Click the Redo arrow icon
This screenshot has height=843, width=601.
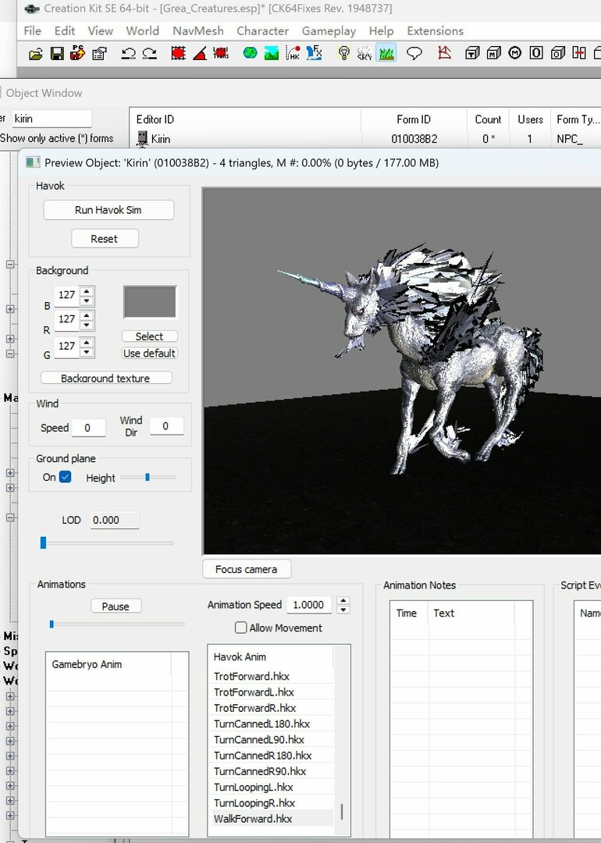pyautogui.click(x=149, y=53)
